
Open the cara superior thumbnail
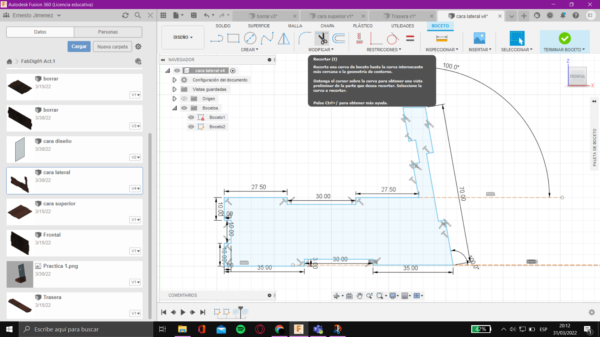20,212
